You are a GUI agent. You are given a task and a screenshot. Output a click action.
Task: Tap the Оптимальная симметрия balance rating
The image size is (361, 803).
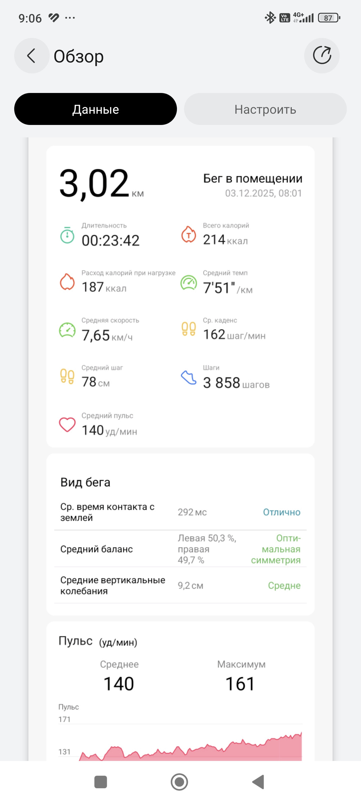[276, 549]
